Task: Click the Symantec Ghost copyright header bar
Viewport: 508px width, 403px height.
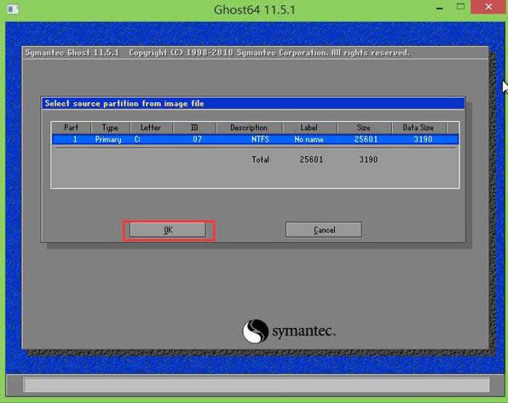Action: point(256,53)
